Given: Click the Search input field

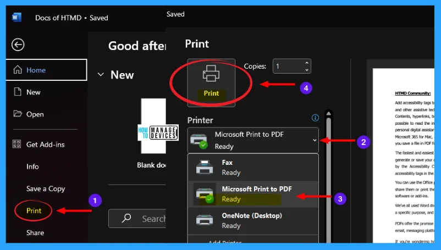Looking at the screenshot, I should (x=137, y=218).
